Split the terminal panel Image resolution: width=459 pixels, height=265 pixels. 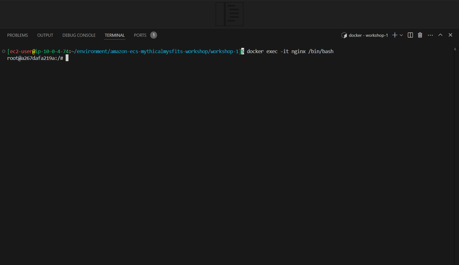(x=410, y=35)
